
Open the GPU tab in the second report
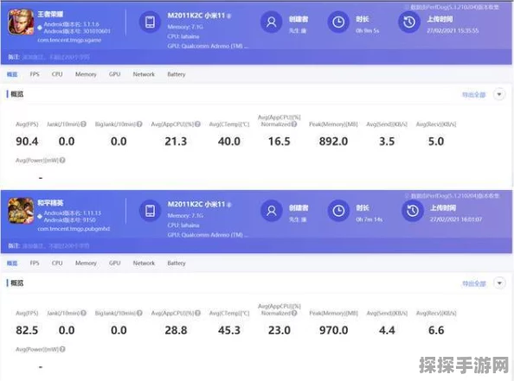pyautogui.click(x=115, y=264)
